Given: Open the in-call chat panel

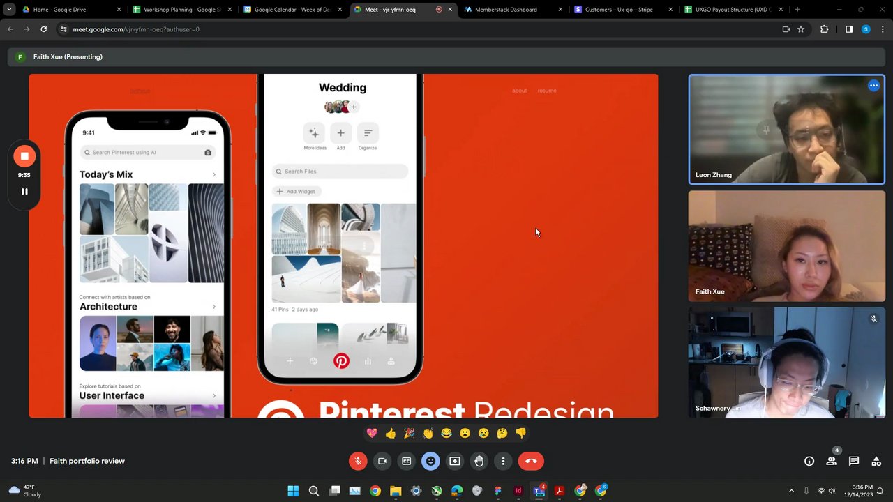Looking at the screenshot, I should [854, 461].
